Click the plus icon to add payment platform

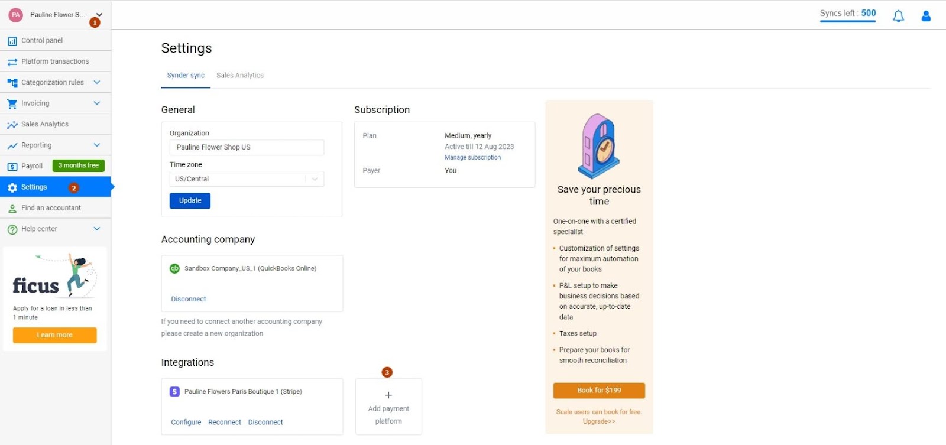click(388, 395)
